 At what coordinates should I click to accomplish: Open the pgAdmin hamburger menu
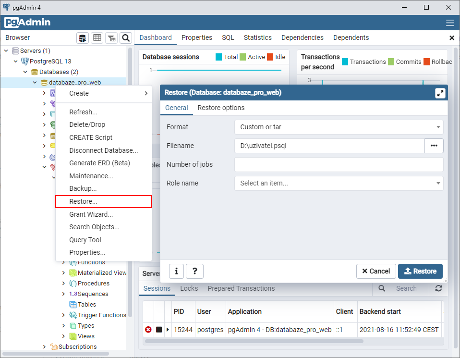[x=450, y=22]
